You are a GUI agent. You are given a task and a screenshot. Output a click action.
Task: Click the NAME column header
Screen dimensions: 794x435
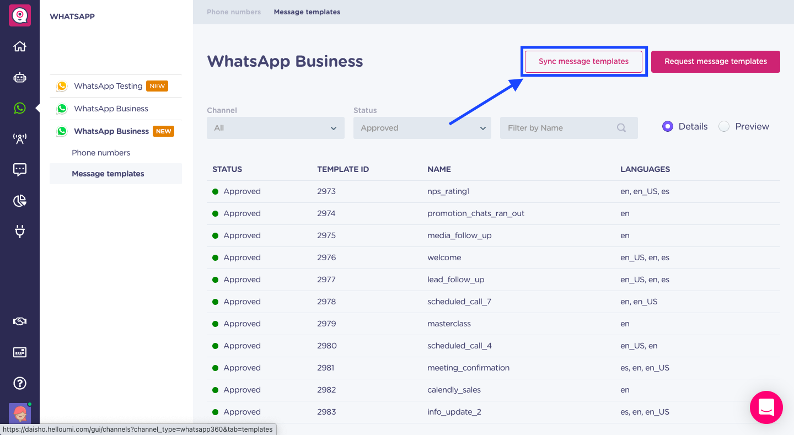pos(439,169)
